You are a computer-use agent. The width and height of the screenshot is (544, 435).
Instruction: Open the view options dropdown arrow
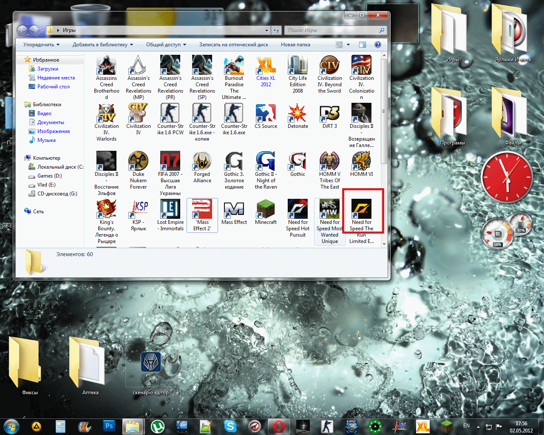[x=348, y=45]
